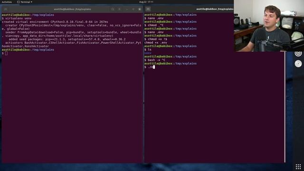Click the 'virtualenv venv' command line
This screenshot has height=171, width=304.
(x=17, y=19)
